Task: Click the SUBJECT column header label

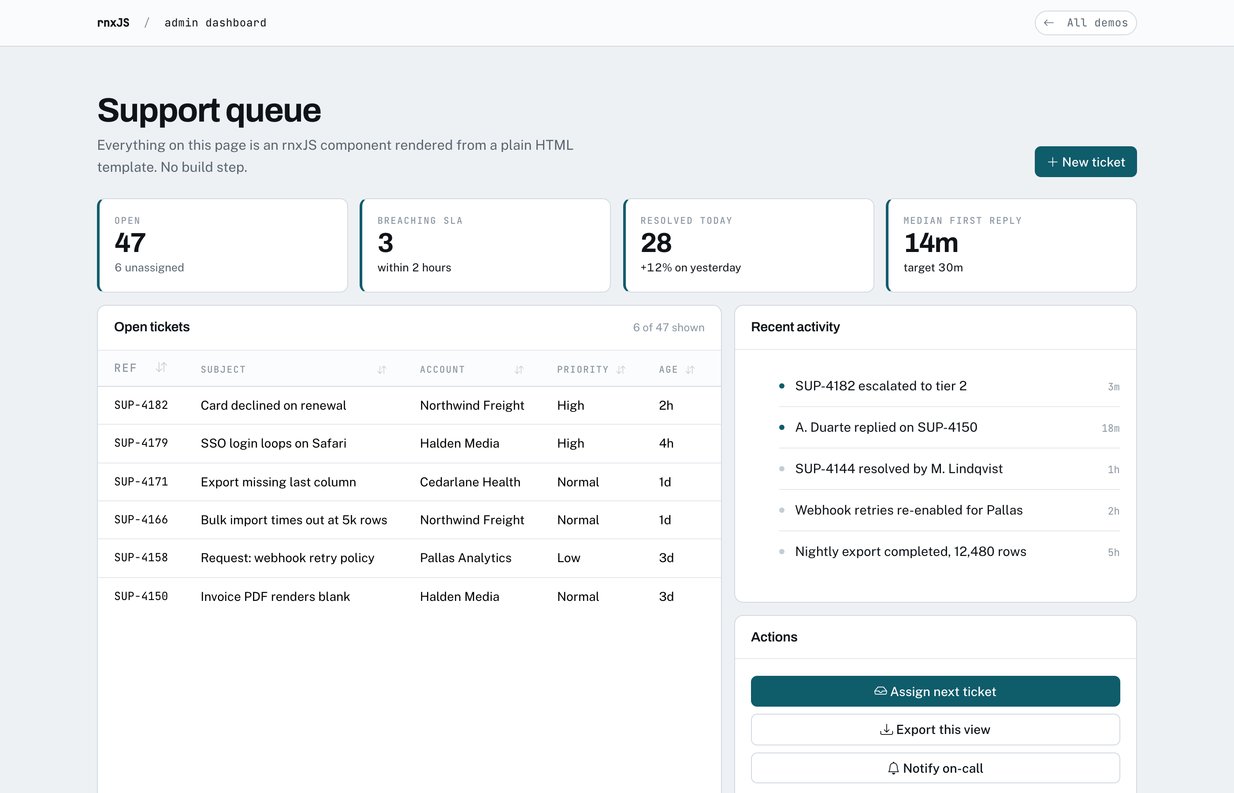Action: 223,370
